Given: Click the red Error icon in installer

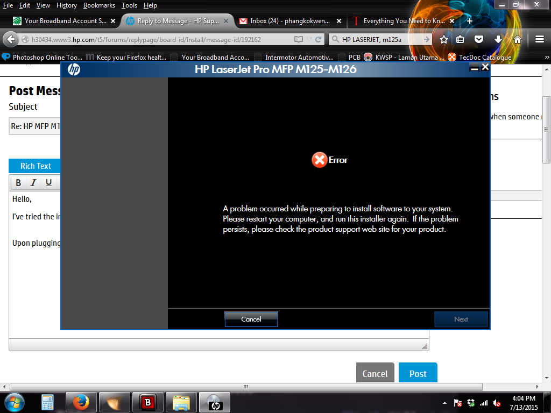Looking at the screenshot, I should point(320,160).
